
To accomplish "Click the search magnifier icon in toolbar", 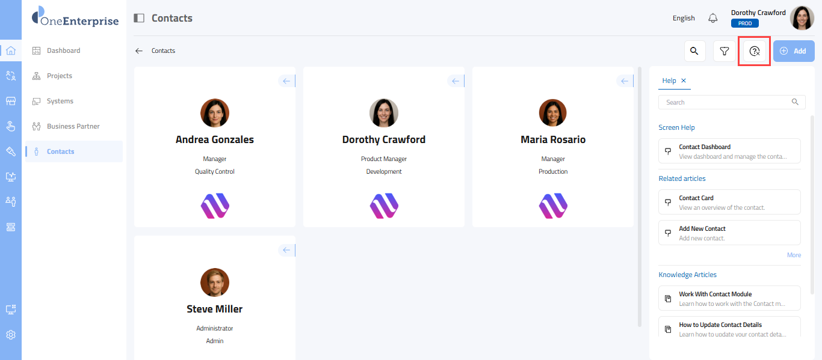I will click(x=694, y=51).
